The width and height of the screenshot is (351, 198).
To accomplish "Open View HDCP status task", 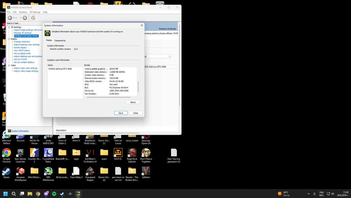I will pos(22,51).
